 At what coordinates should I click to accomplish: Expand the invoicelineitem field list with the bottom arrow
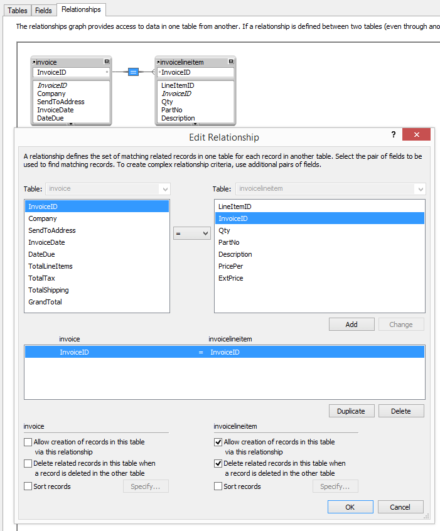pos(195,124)
